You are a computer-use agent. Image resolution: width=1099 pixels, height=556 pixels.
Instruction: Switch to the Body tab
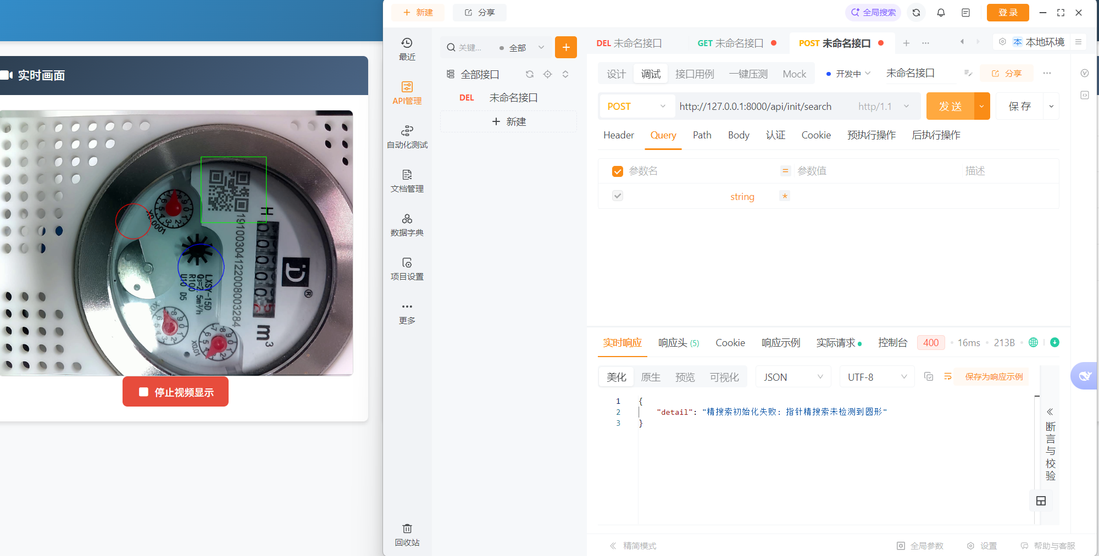coord(738,135)
